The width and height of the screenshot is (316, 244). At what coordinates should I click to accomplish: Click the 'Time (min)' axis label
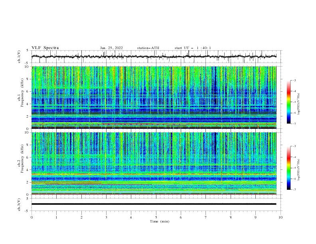160,221
